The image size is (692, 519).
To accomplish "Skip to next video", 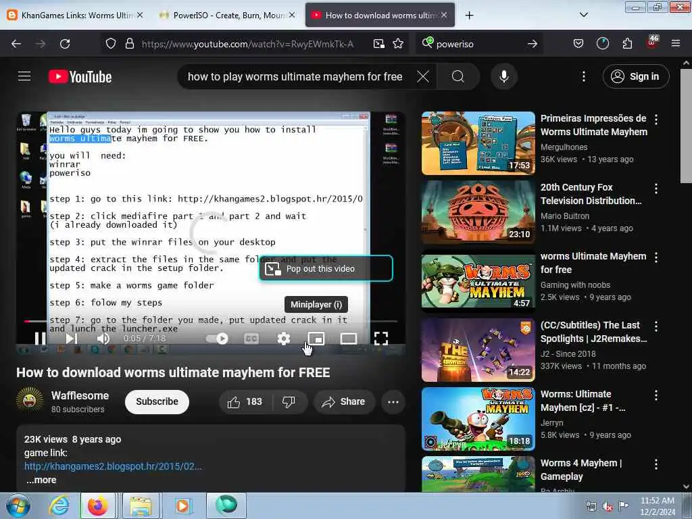I will pos(72,339).
